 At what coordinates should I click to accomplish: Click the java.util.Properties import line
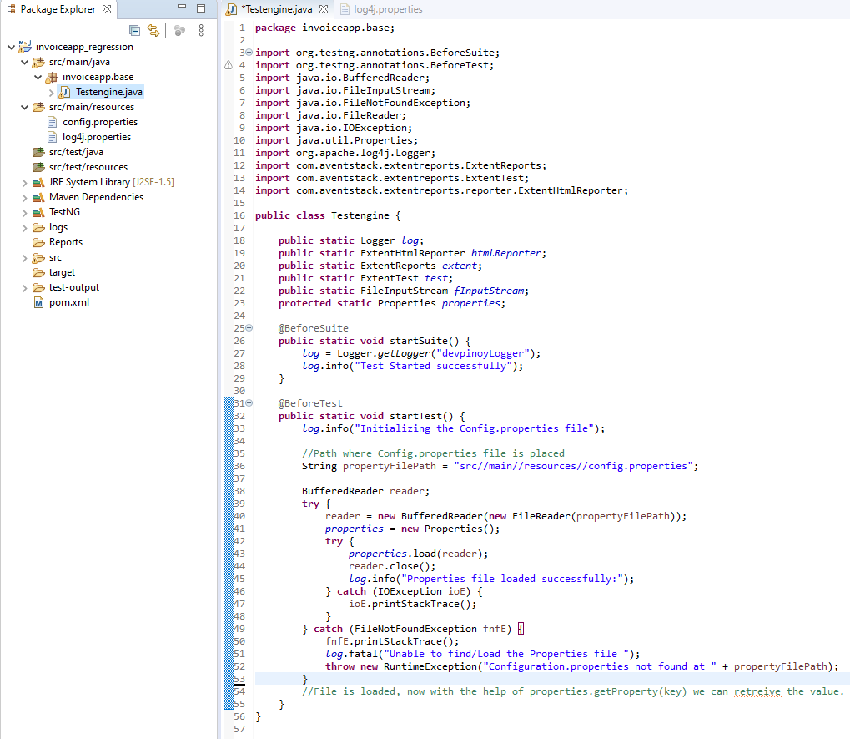[337, 140]
